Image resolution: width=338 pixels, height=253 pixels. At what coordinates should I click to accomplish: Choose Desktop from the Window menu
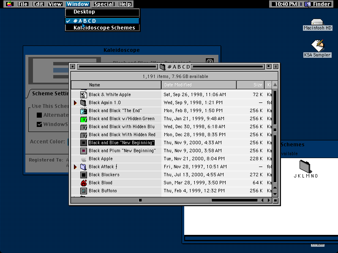point(102,12)
